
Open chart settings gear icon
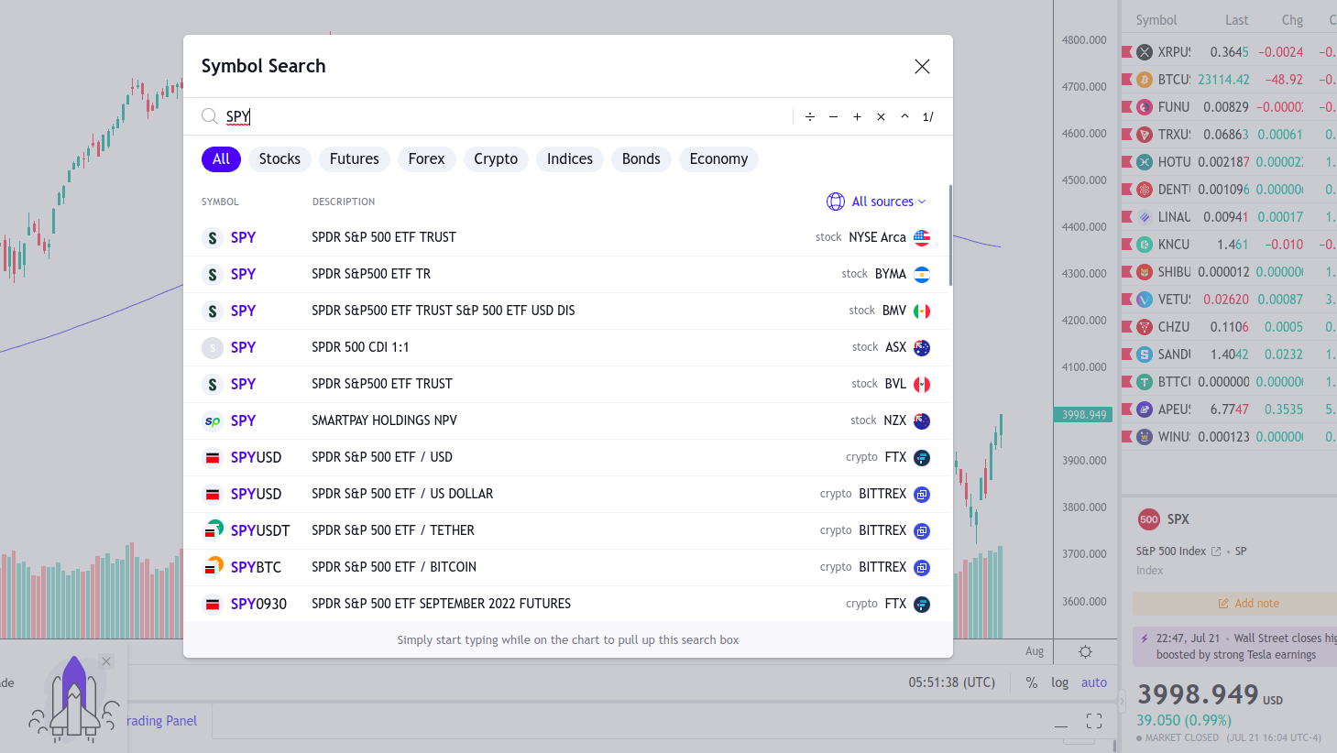coord(1085,651)
